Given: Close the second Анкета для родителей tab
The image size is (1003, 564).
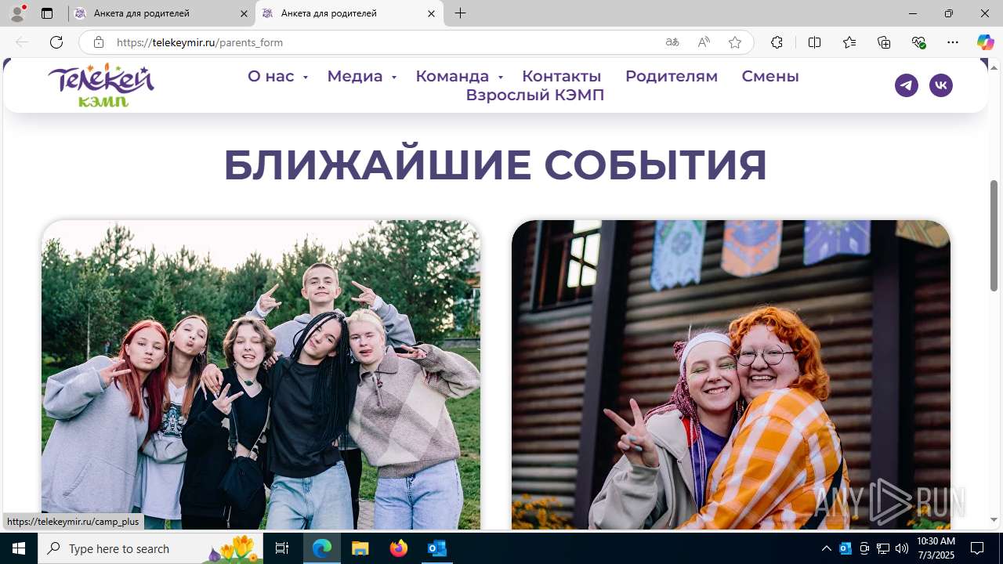Looking at the screenshot, I should click(x=431, y=13).
